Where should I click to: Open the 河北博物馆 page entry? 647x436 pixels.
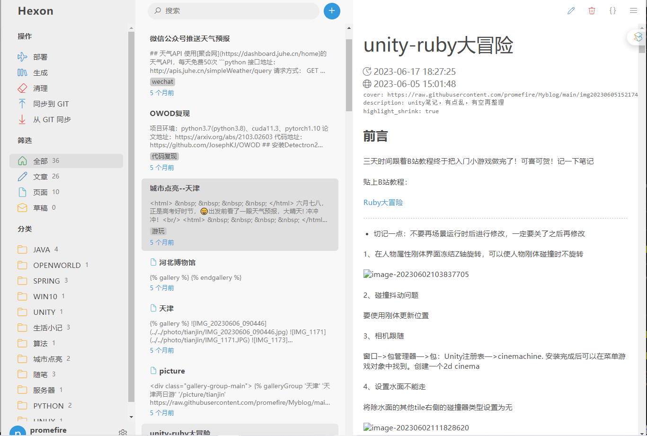coord(240,275)
